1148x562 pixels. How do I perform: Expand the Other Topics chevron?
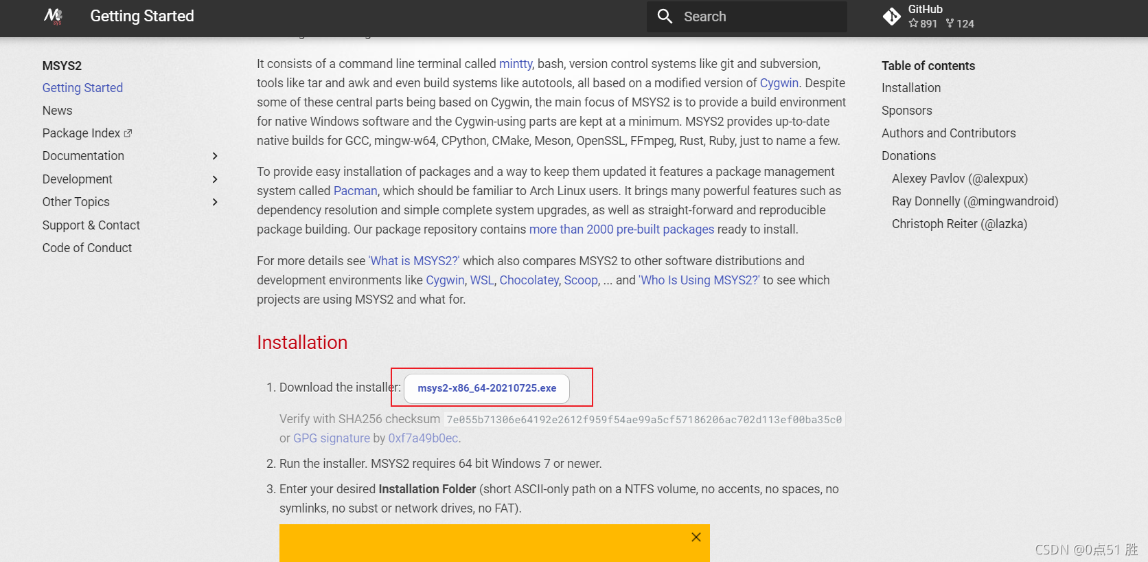215,202
